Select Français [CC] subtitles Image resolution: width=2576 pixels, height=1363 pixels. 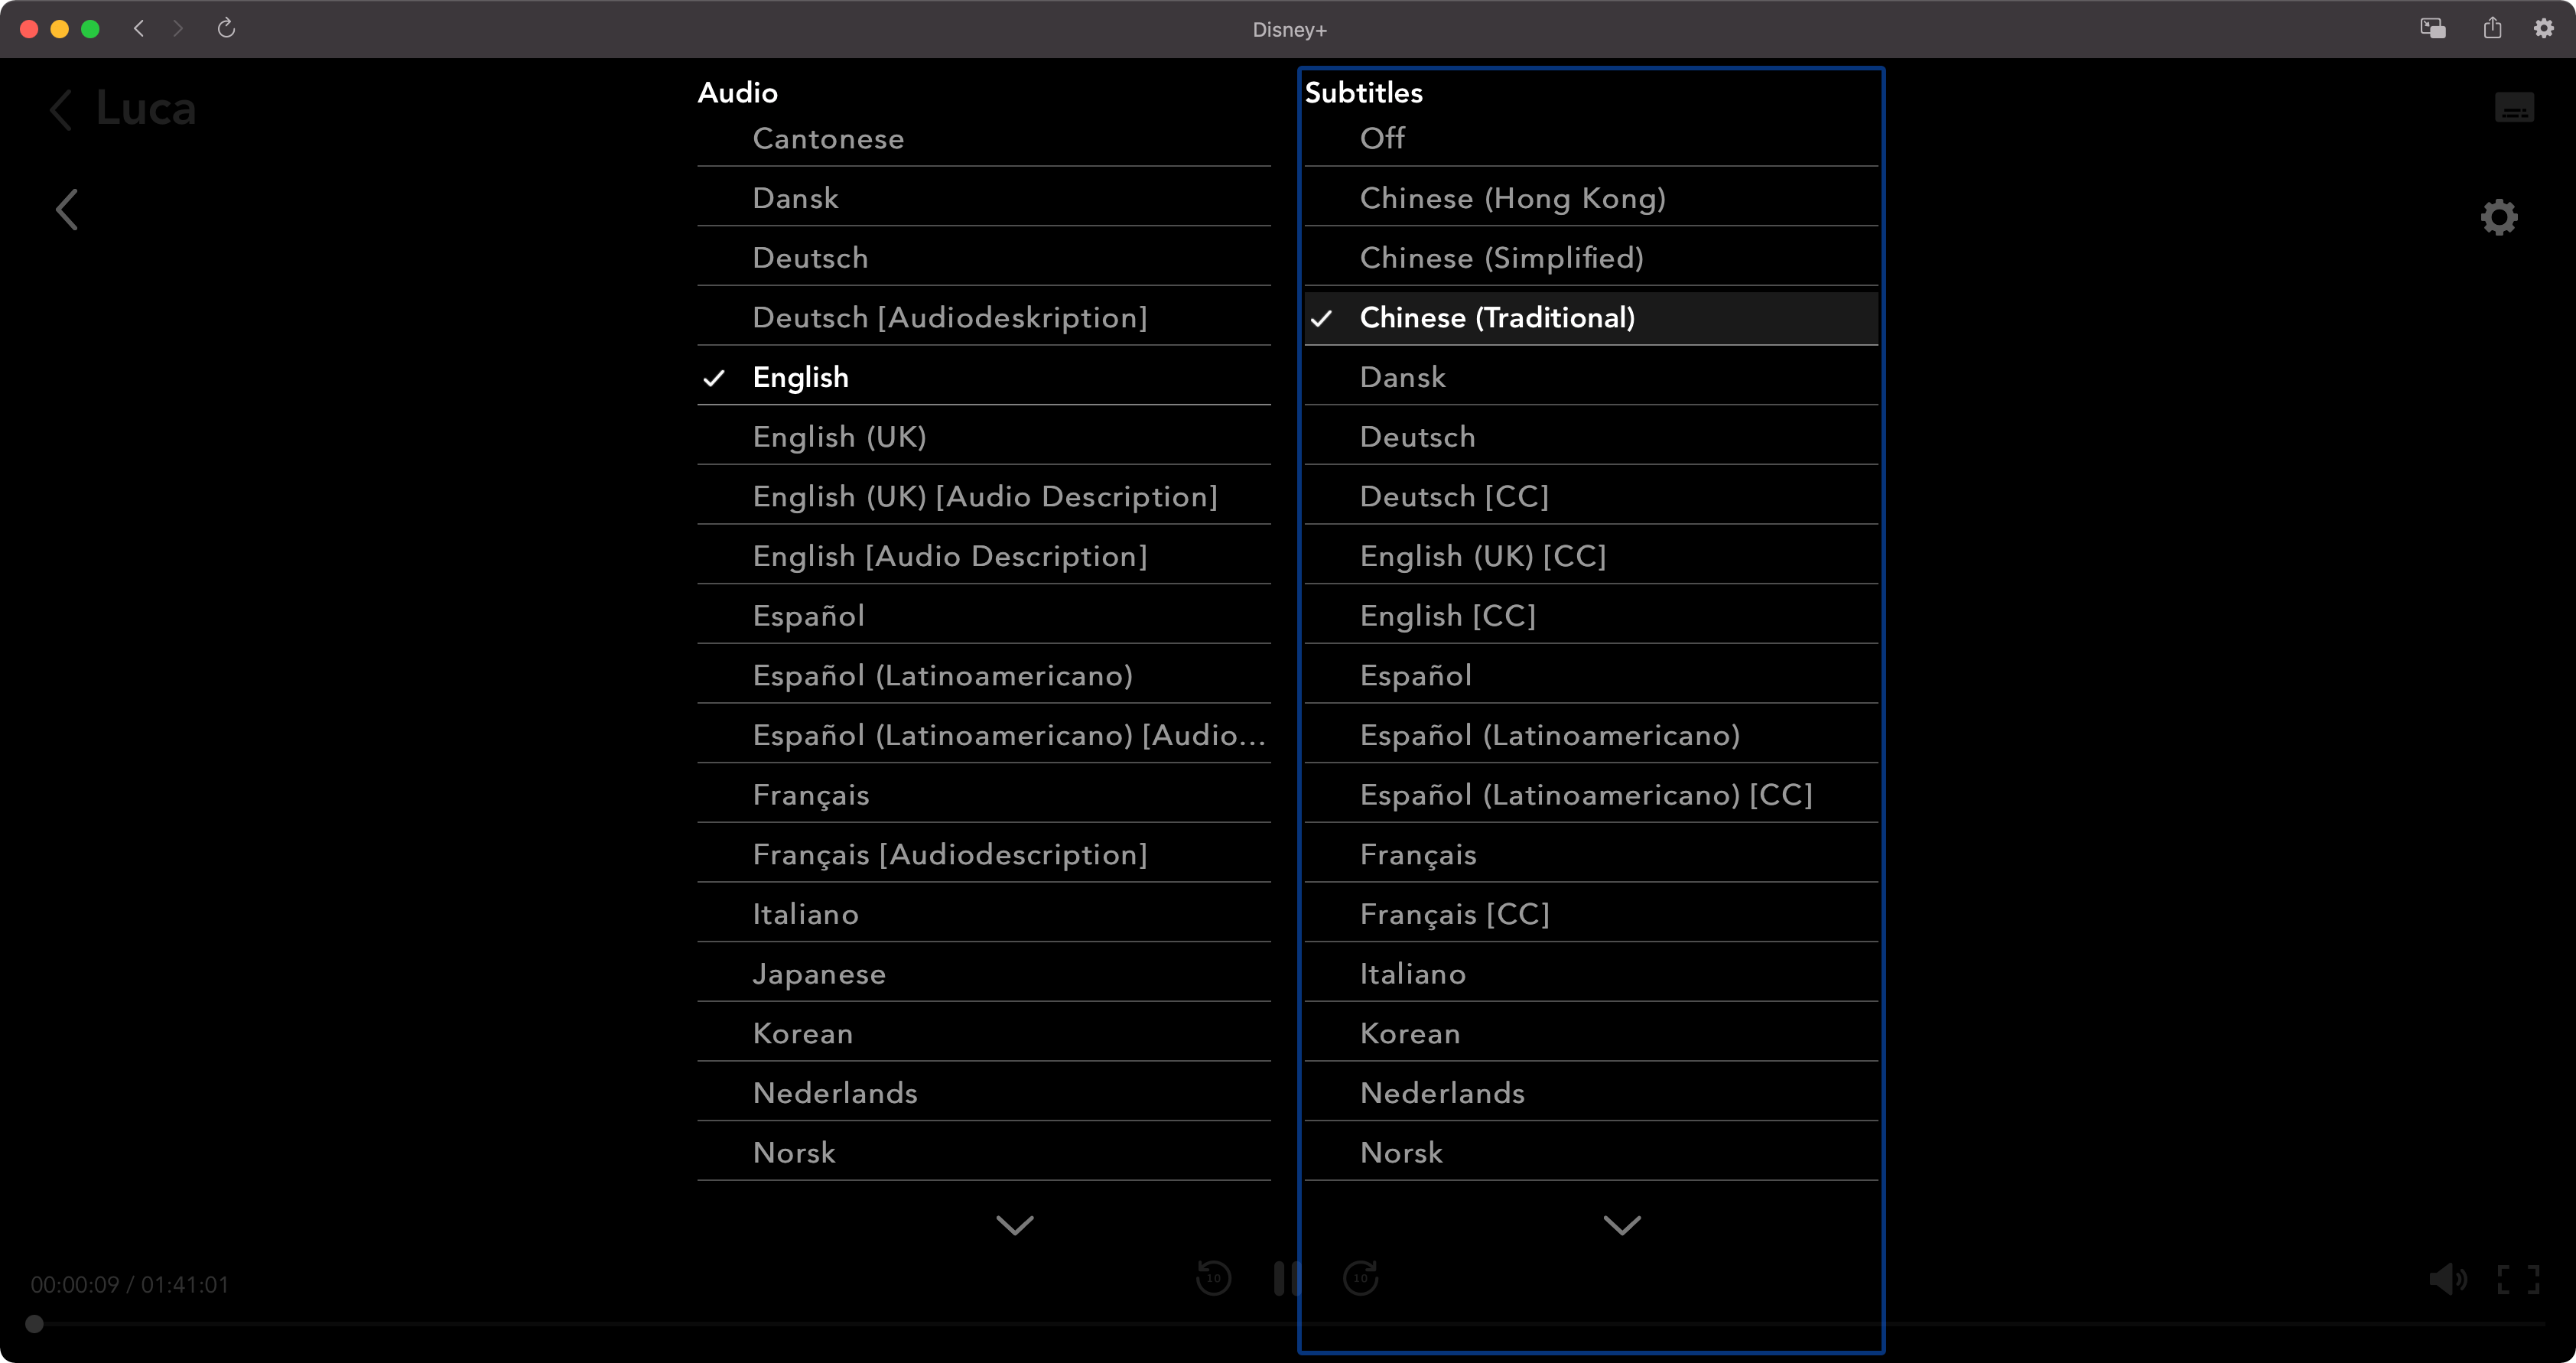pos(1590,914)
